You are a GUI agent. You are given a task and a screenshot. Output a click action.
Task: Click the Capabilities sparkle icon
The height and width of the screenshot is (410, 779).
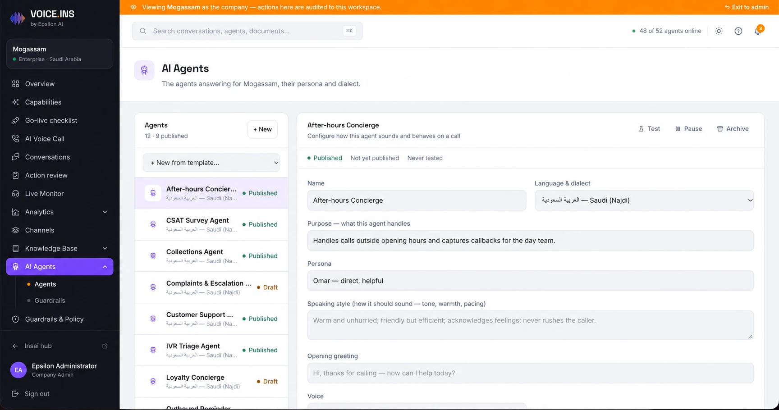(x=16, y=102)
